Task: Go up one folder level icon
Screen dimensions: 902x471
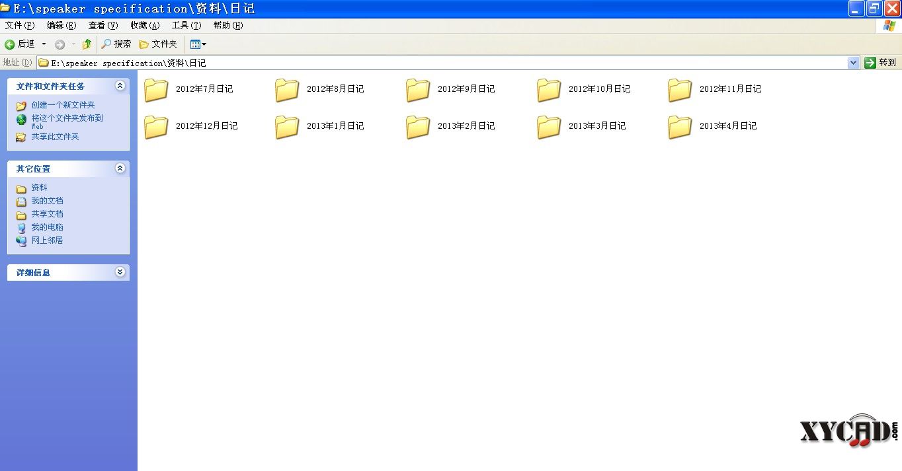Action: pyautogui.click(x=87, y=44)
